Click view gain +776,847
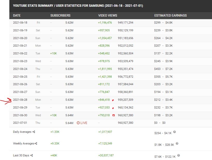This screenshot has width=212, height=160. 104,92
